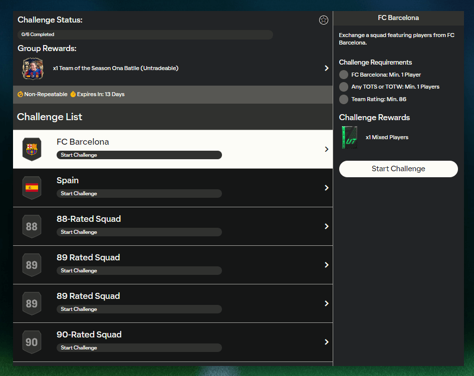The image size is (474, 376).
Task: Toggle the FC Barcelona Min. 1 Player requirement indicator
Action: (344, 75)
